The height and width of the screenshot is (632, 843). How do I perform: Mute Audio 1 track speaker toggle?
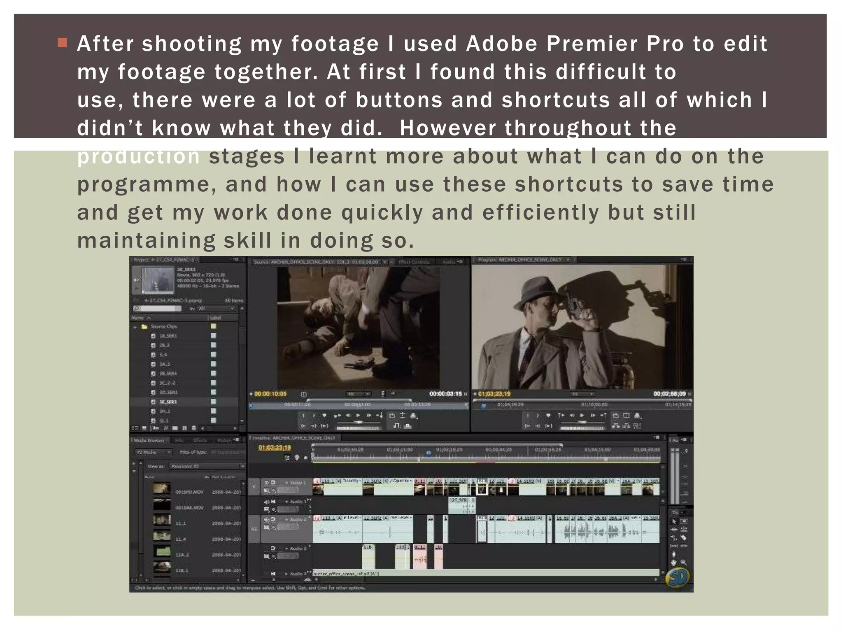coord(267,502)
